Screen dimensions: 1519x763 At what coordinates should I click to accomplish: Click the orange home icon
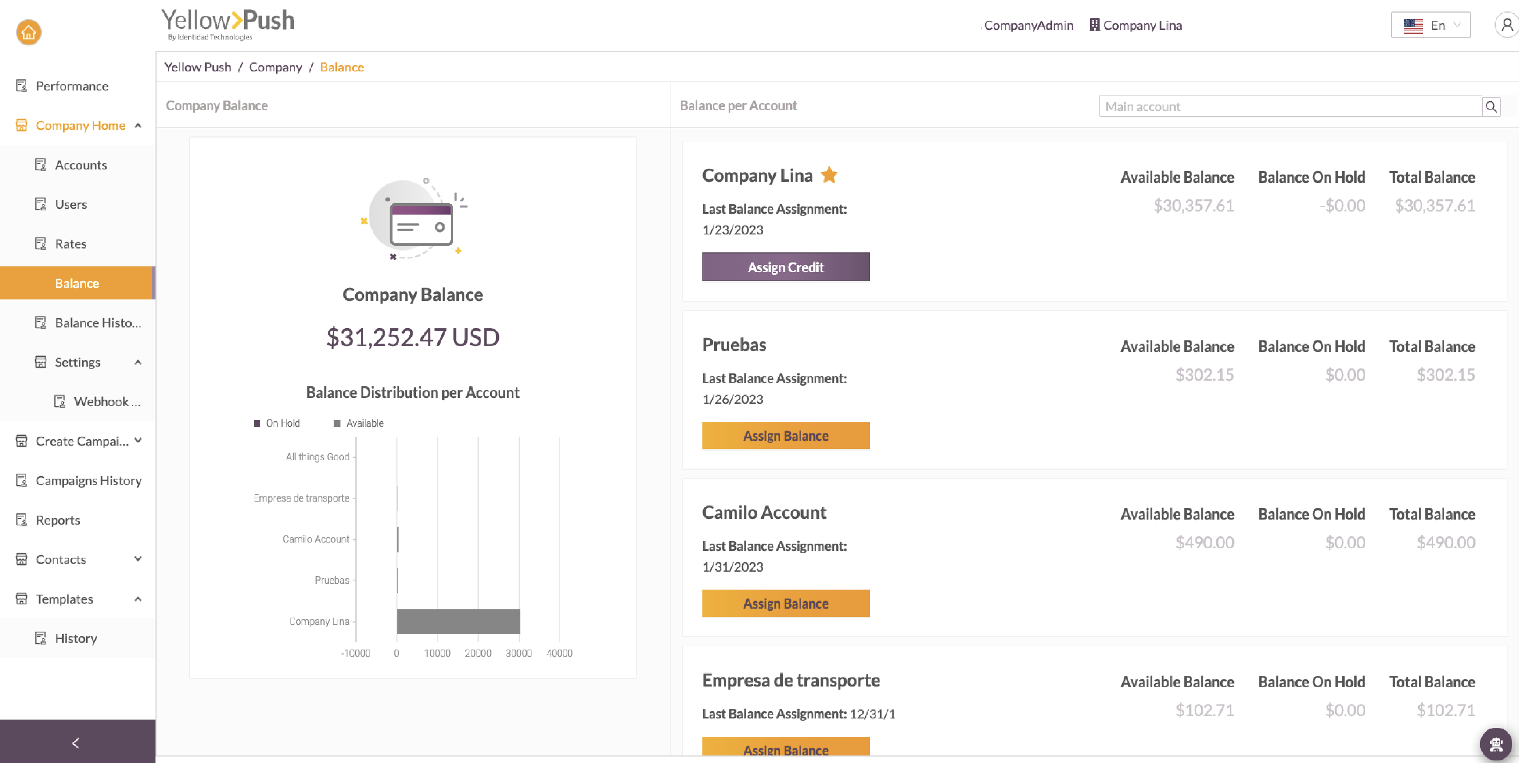coord(28,32)
